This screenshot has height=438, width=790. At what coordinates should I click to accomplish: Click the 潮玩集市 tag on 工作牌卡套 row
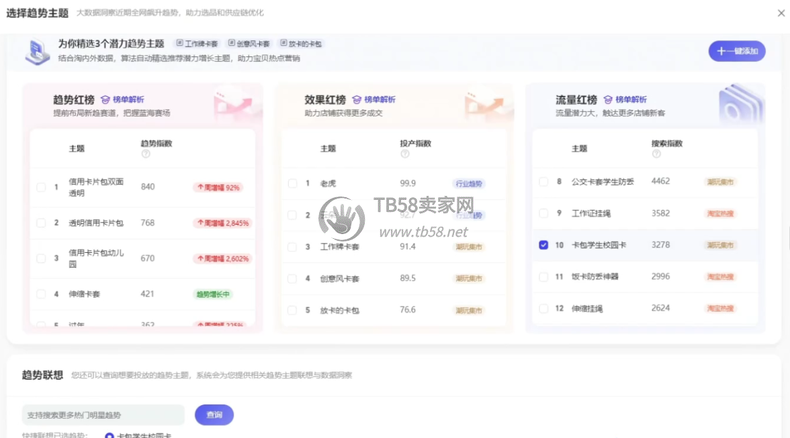469,247
